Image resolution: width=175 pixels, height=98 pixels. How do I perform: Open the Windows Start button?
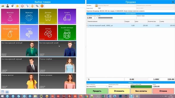(x=2, y=96)
